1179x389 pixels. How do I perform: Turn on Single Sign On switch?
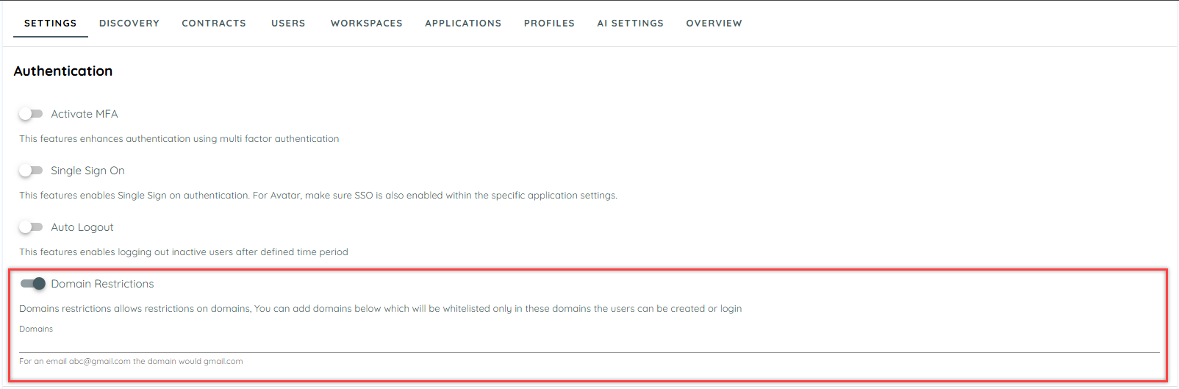[31, 171]
